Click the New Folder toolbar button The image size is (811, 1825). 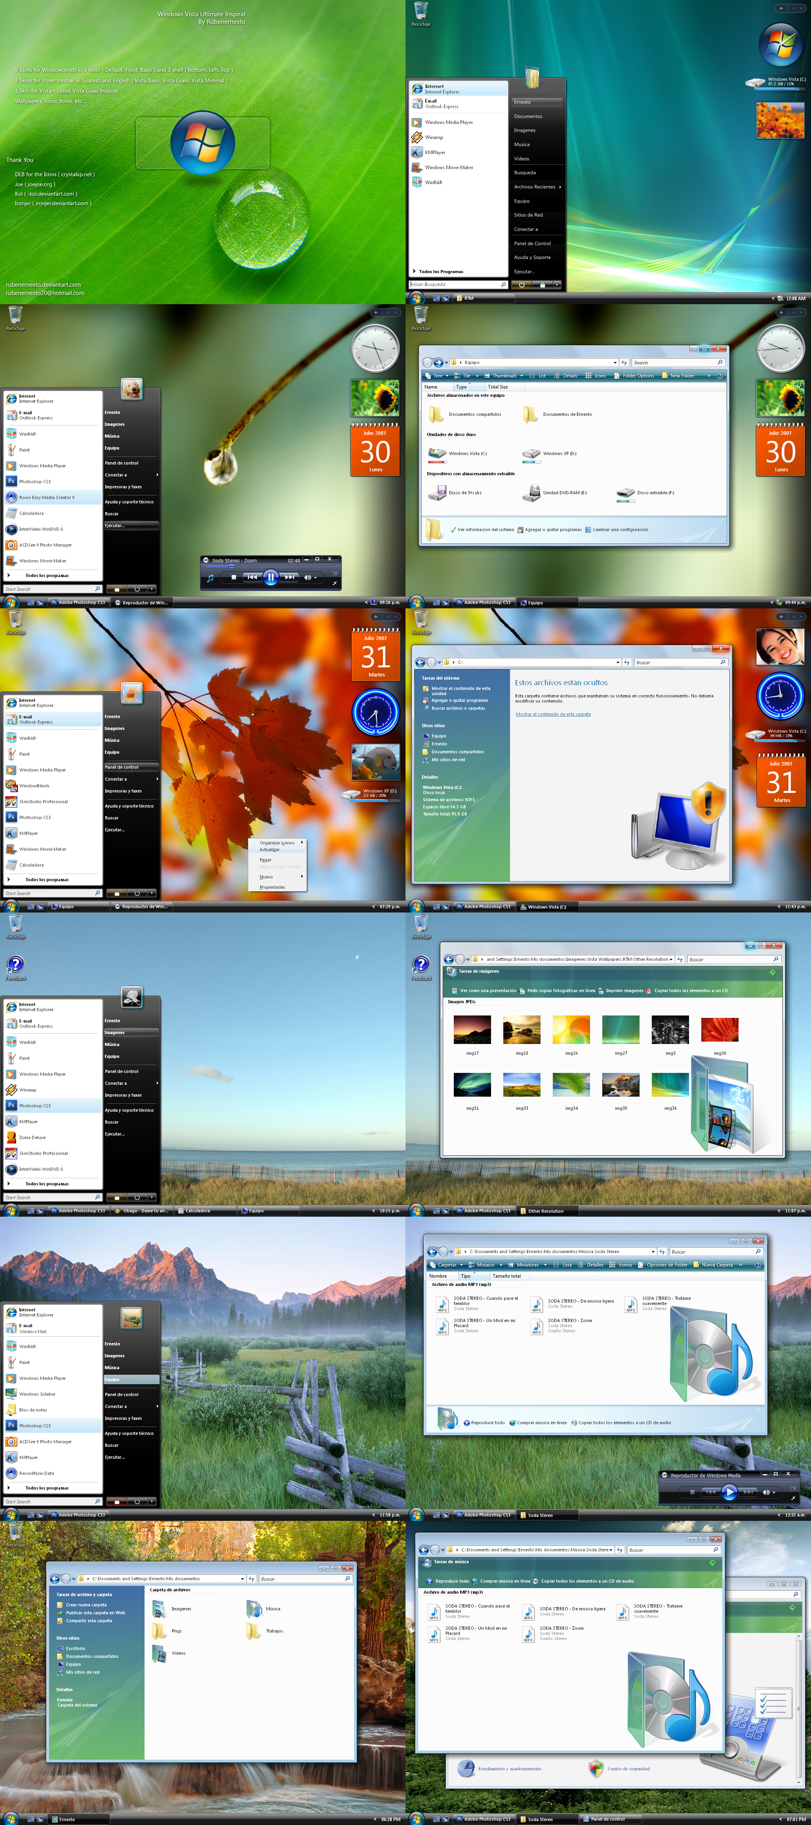pyautogui.click(x=677, y=375)
